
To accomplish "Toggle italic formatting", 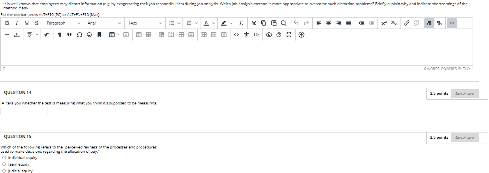I will point(17,23).
